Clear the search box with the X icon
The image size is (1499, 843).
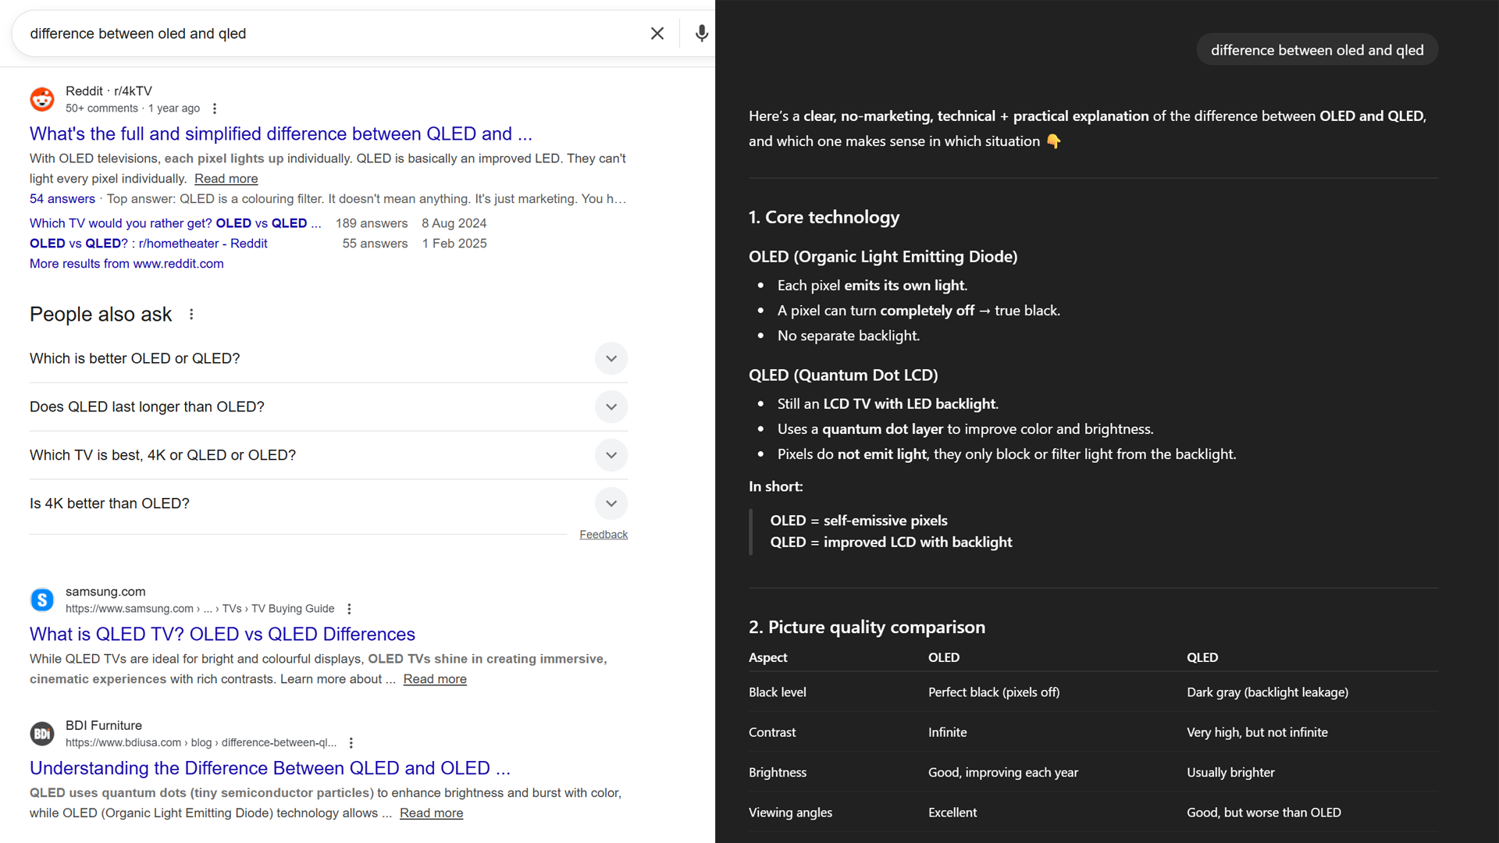(x=657, y=34)
